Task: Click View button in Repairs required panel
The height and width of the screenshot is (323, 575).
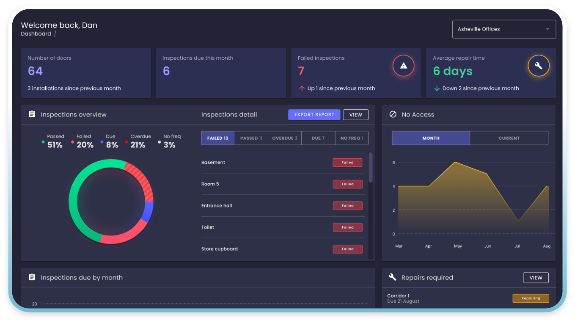Action: click(x=536, y=278)
